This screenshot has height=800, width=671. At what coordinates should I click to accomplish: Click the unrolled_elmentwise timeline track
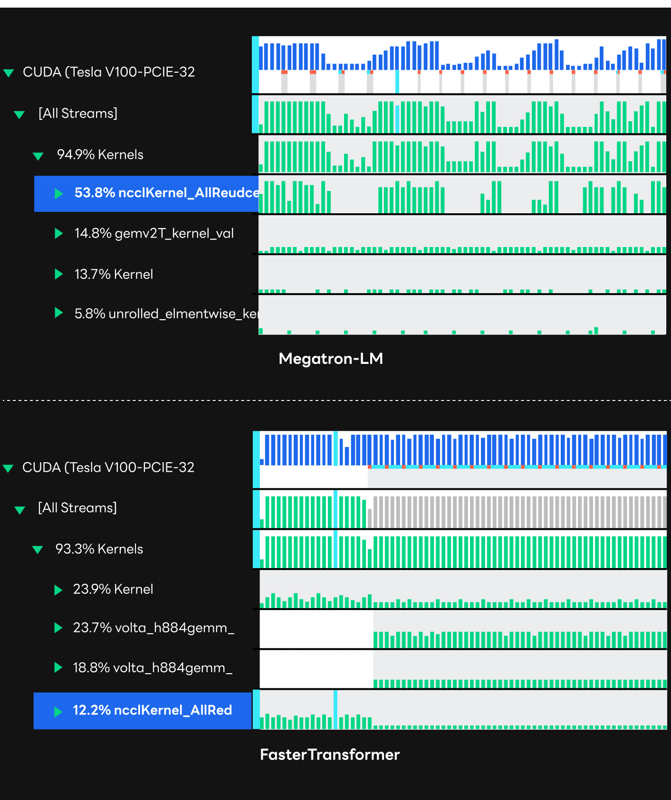pos(462,315)
